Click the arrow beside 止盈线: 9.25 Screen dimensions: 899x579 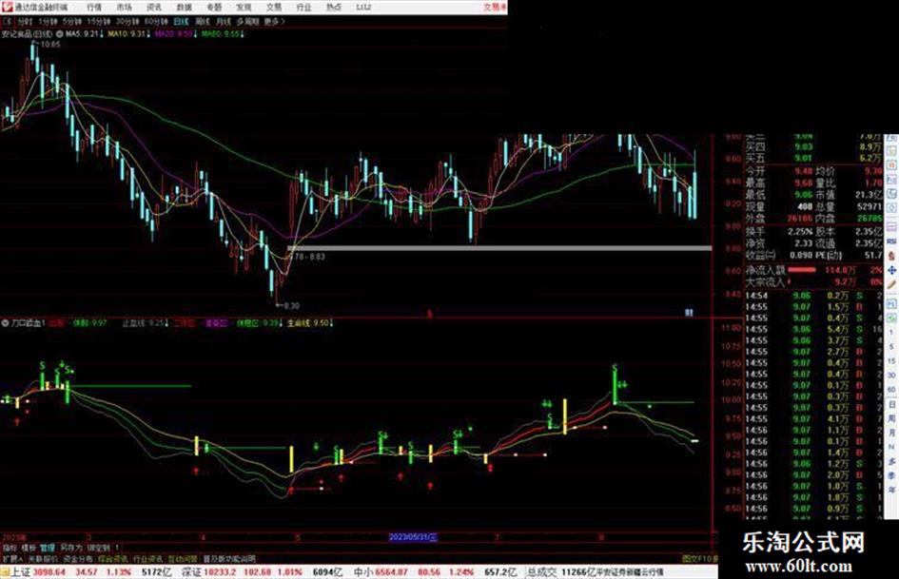pyautogui.click(x=166, y=323)
